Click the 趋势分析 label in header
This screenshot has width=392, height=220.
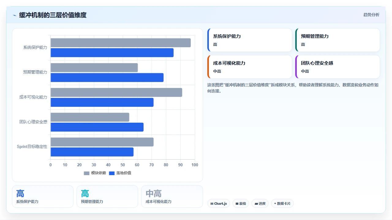[371, 15]
